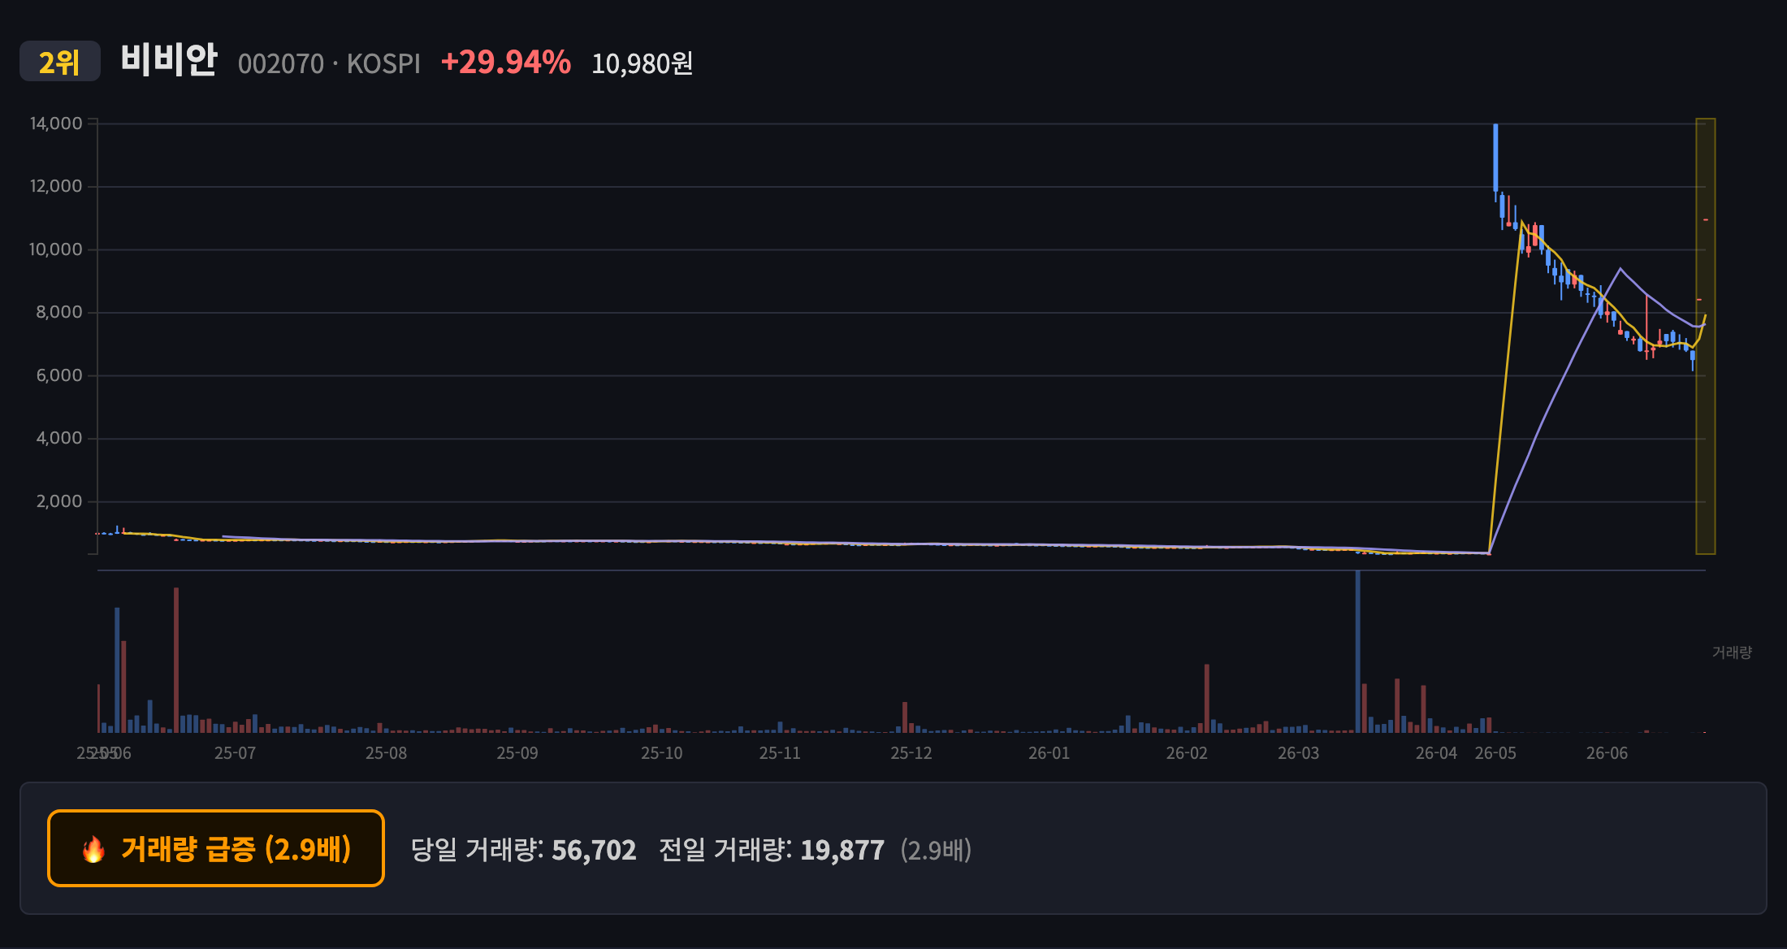
Task: Click the +29.94% change percentage
Action: (x=505, y=62)
